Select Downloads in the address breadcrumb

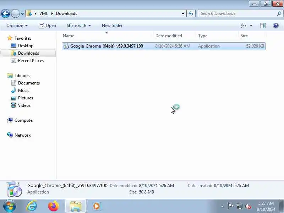pos(66,13)
